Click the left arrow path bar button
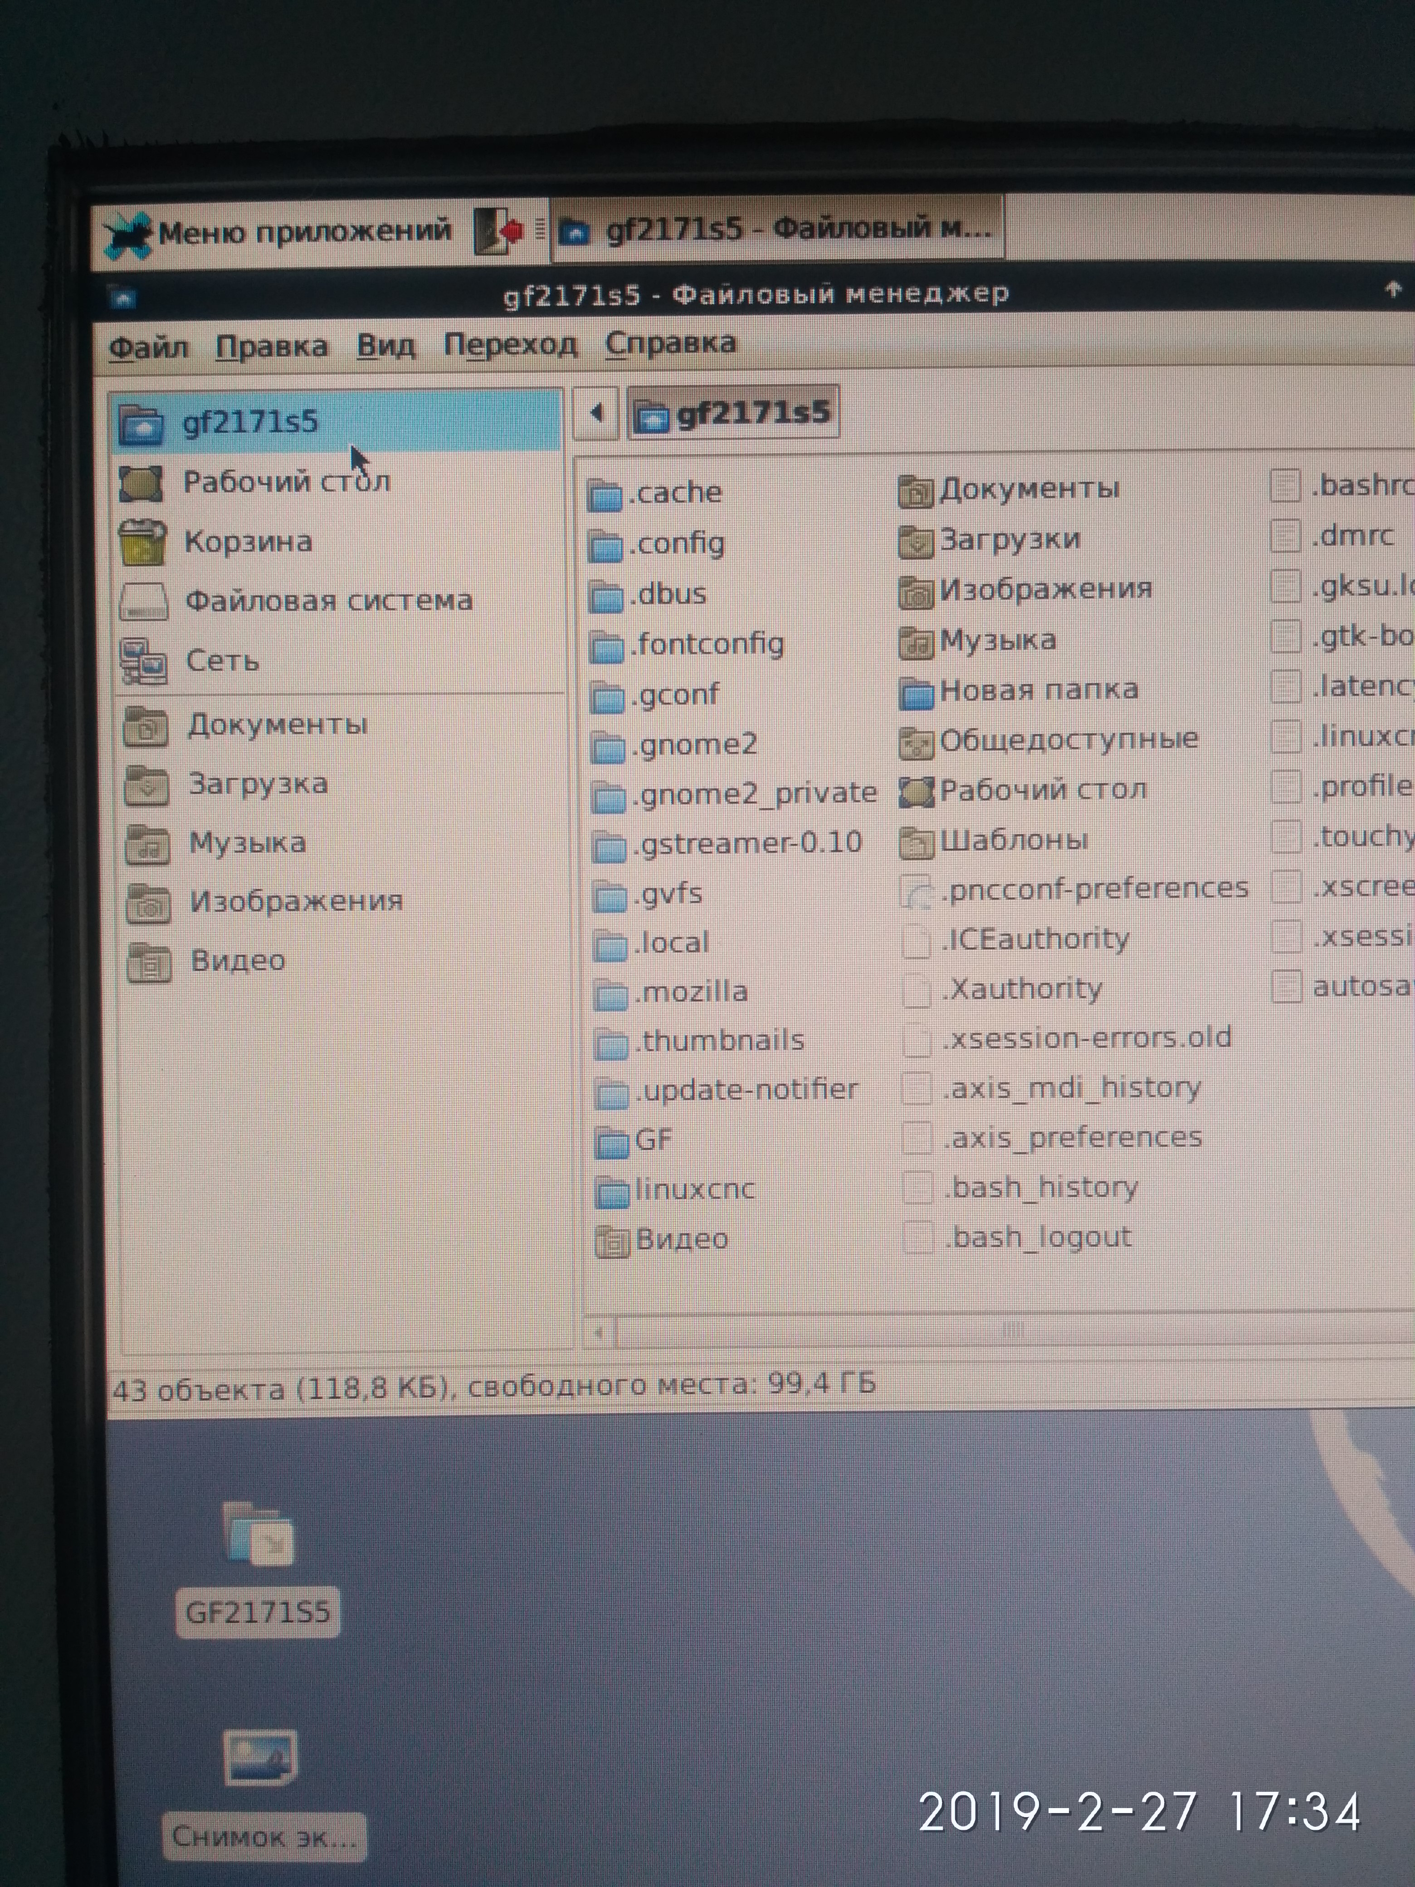Viewport: 1415px width, 1887px height. coord(596,414)
